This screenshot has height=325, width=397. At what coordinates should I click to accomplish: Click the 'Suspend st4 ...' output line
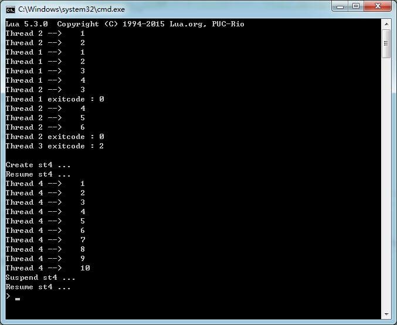tap(40, 277)
